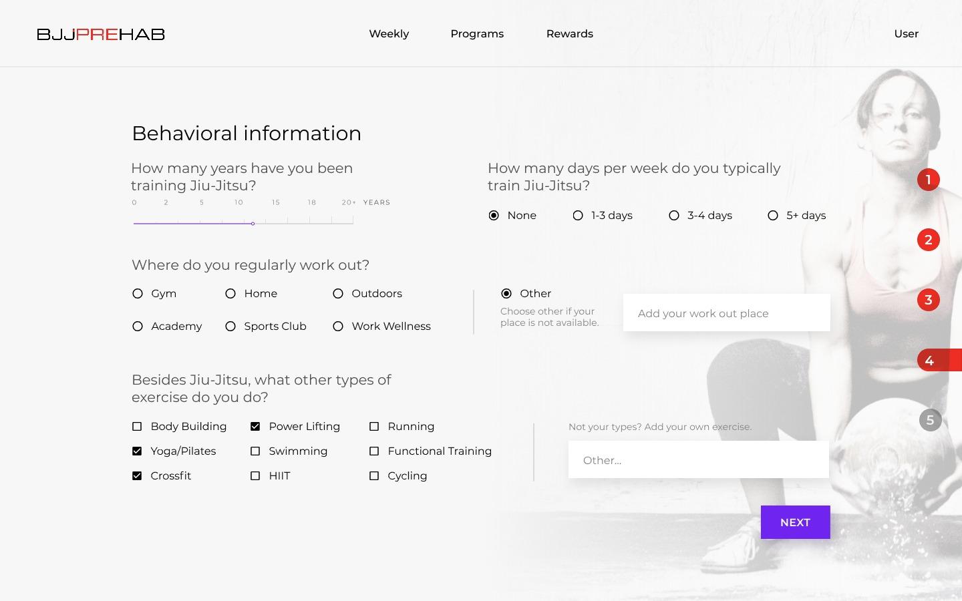962x601 pixels.
Task: Click the highlighted step 4 indicator
Action: pos(929,360)
